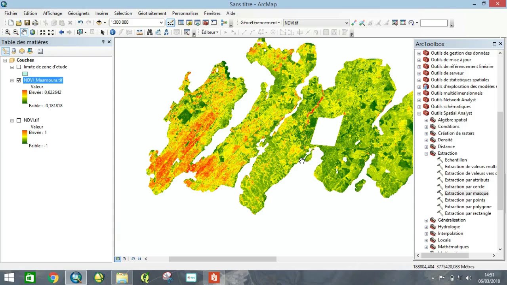This screenshot has width=507, height=285.
Task: Open the Sélection menu
Action: pyautogui.click(x=123, y=13)
